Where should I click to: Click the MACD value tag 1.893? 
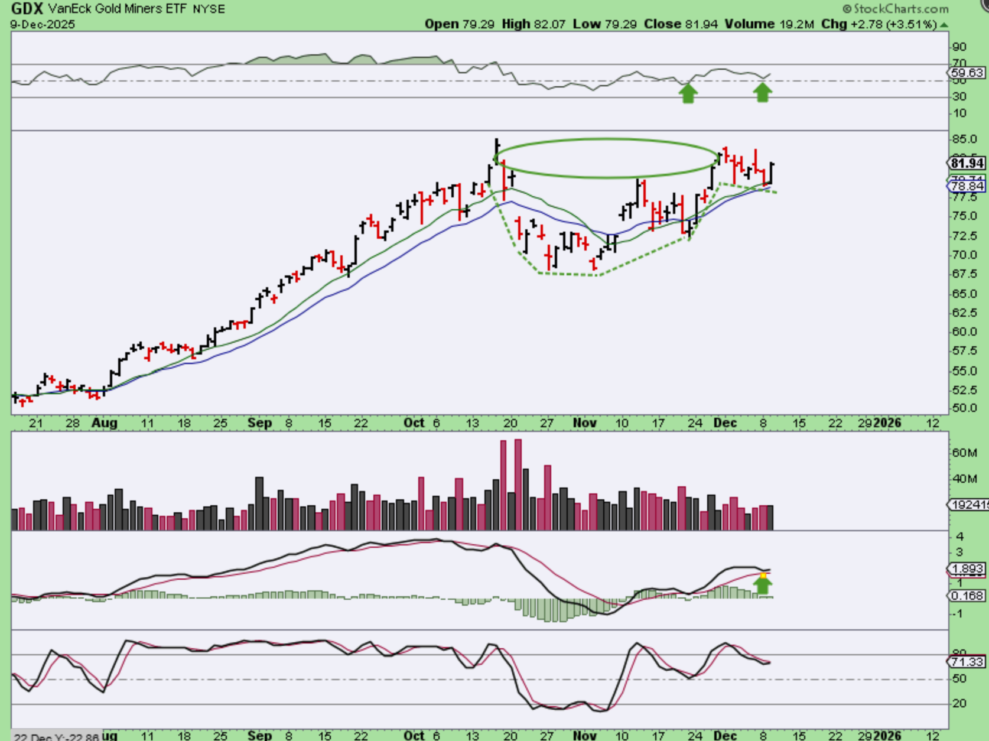pos(967,569)
